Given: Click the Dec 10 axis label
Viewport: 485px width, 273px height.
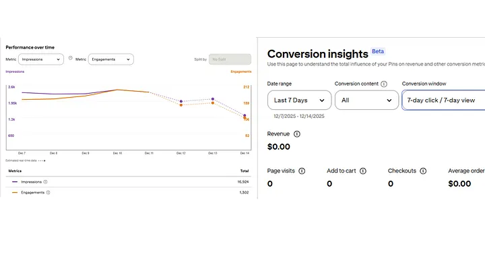Looking at the screenshot, I should click(x=117, y=153).
